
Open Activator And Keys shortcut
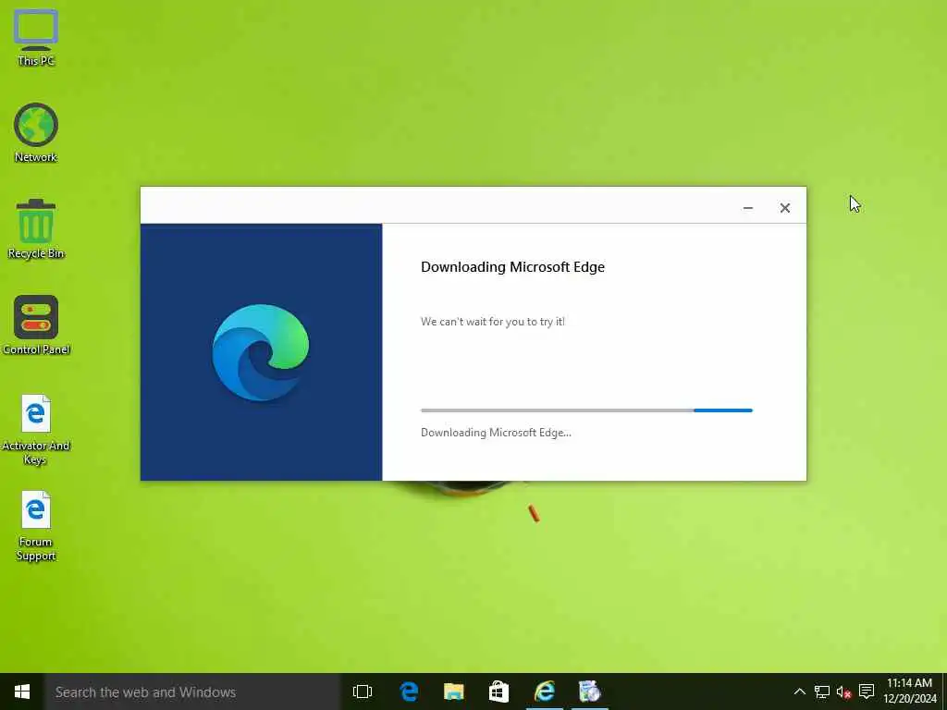pos(36,430)
